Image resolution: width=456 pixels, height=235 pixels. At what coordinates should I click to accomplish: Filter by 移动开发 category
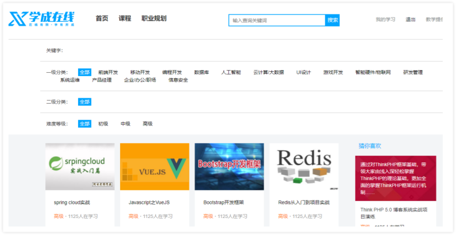click(x=140, y=72)
